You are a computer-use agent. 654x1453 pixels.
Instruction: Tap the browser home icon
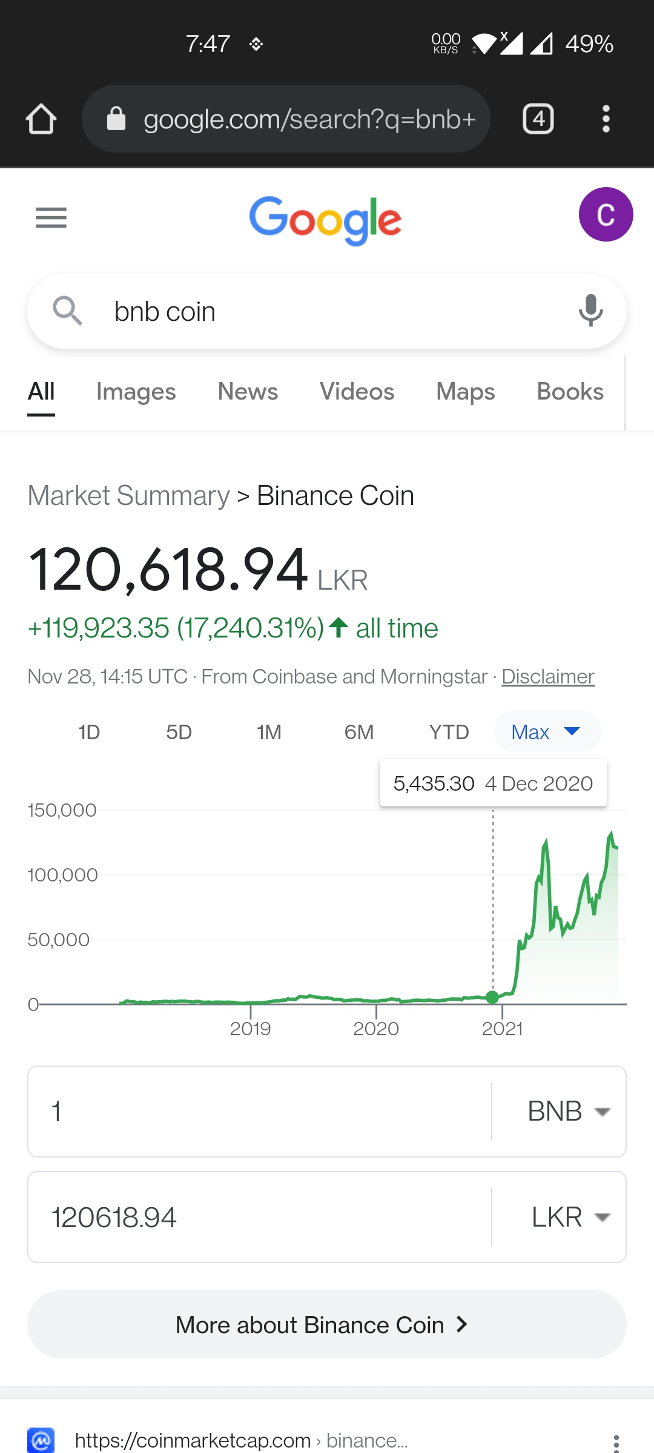pyautogui.click(x=41, y=119)
